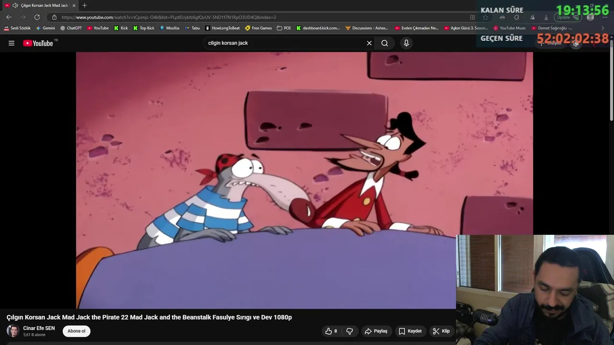This screenshot has width=614, height=345.
Task: Open the Evden Çıkmadan Ne... bookmark
Action: [x=417, y=28]
